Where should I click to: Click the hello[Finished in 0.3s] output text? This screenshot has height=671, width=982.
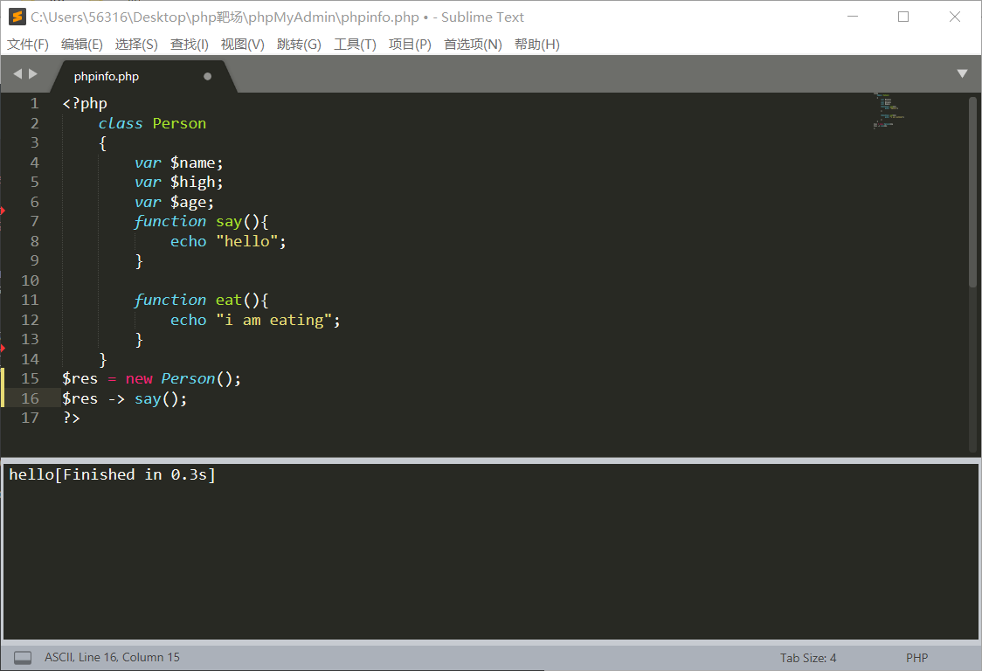click(x=112, y=475)
